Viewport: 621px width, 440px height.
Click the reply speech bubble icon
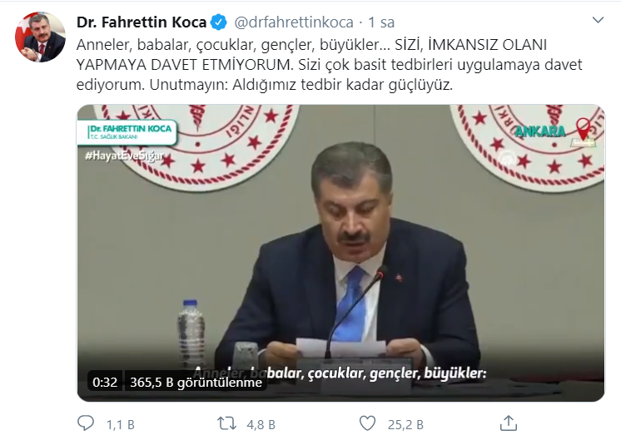click(86, 423)
